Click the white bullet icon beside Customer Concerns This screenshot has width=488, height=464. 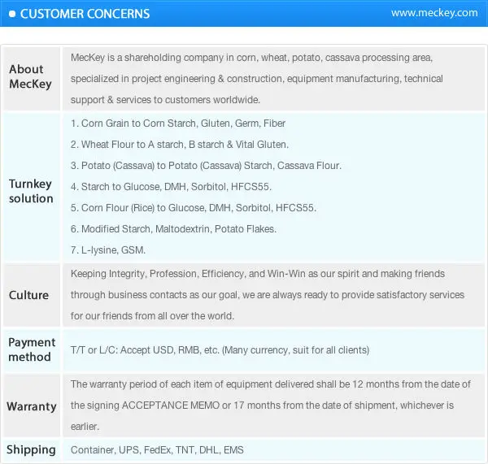pos(12,14)
